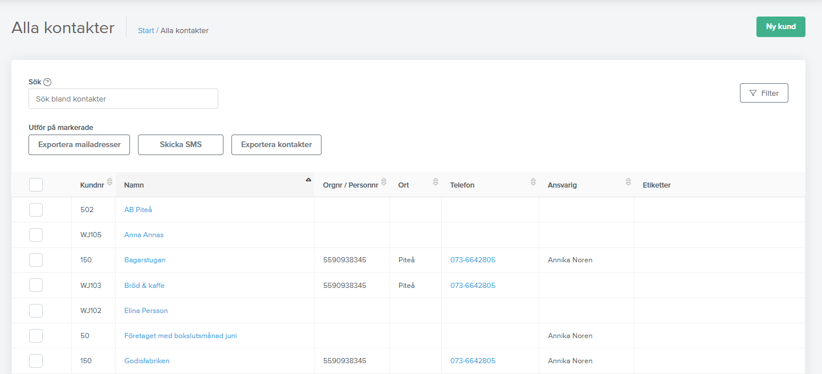Image resolution: width=822 pixels, height=374 pixels.
Task: Click the Namn column sort arrow
Action: (308, 180)
